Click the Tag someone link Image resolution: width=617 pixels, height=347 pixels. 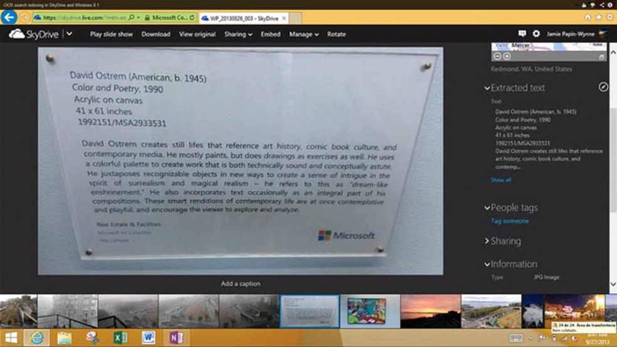pos(510,221)
